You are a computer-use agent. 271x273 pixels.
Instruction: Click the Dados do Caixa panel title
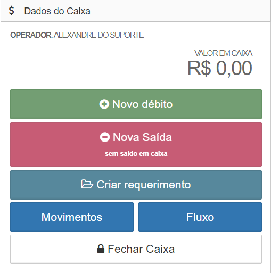point(58,11)
